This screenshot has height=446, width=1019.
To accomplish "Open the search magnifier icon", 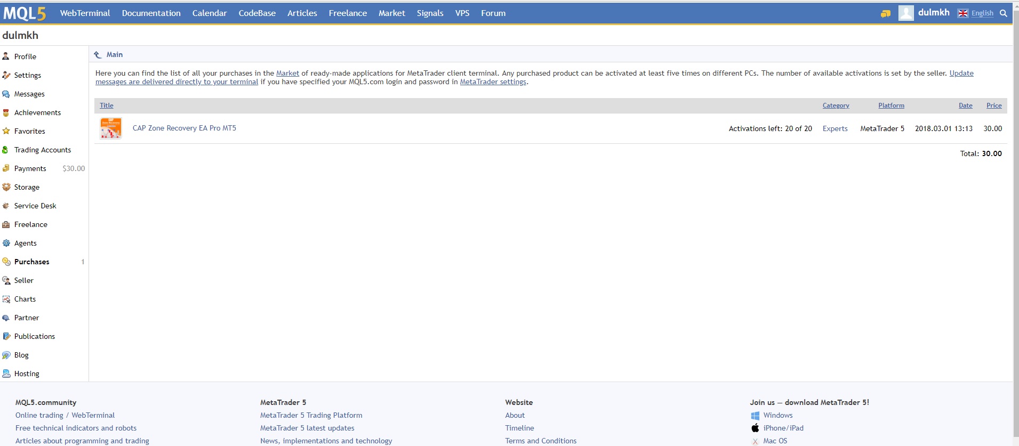I will coord(1004,13).
